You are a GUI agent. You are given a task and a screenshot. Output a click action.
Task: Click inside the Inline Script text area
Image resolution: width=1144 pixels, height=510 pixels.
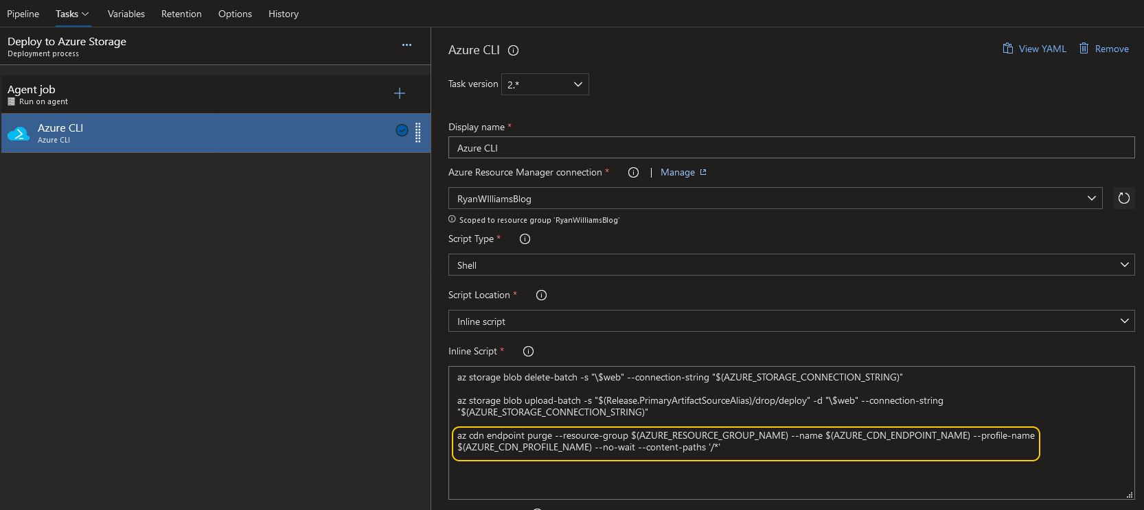click(791, 433)
